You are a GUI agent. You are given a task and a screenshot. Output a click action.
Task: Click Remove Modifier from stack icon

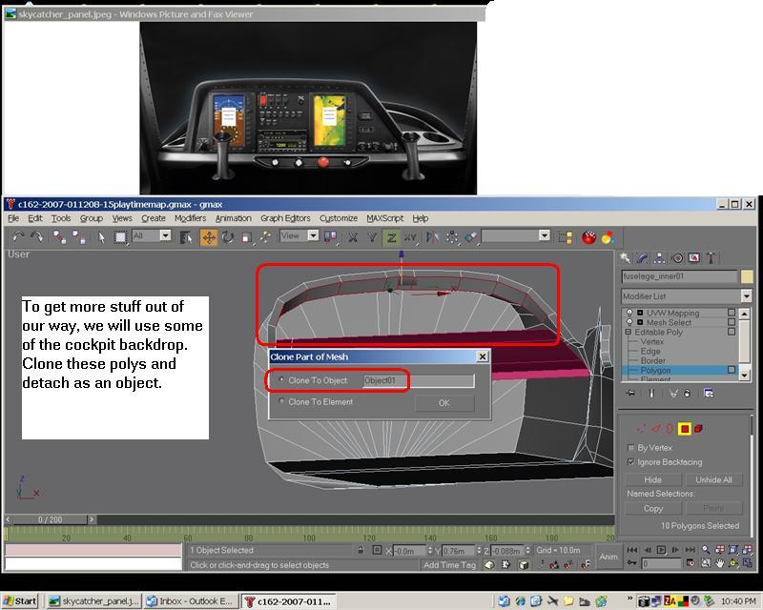[687, 393]
